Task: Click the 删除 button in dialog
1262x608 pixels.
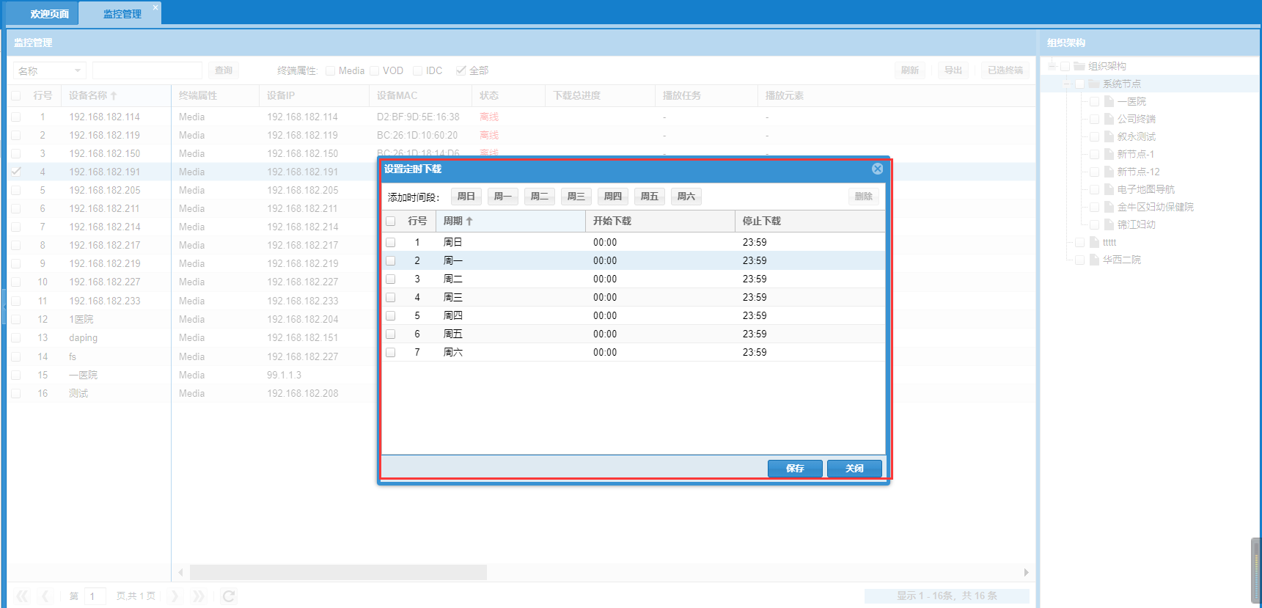Action: [864, 197]
